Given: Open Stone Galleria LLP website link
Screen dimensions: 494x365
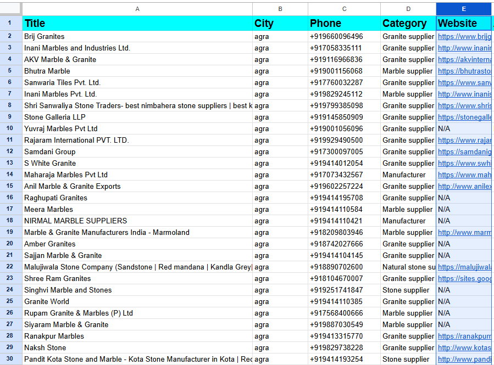Looking at the screenshot, I should (464, 117).
